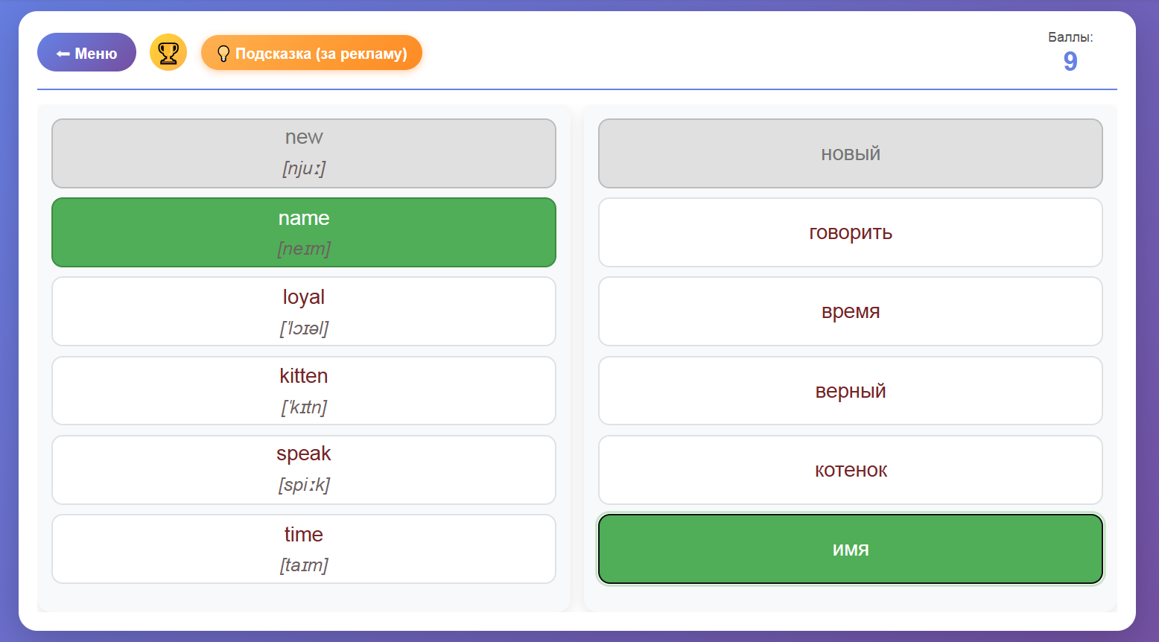Select the English word card 'loyal'
Viewport: 1159px width, 642px height.
point(303,311)
